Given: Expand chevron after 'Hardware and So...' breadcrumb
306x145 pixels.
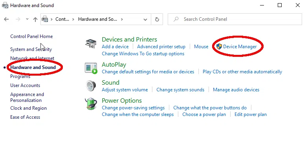Looking at the screenshot, I should pos(122,19).
